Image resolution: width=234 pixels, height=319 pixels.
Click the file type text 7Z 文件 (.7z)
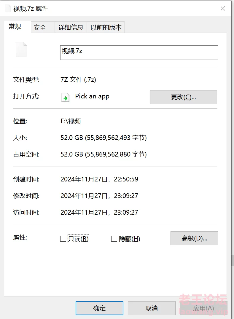(78, 80)
